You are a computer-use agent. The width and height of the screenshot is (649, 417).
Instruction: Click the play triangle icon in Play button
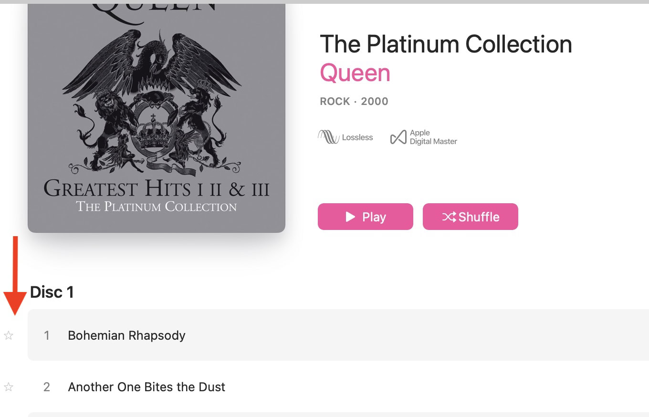[350, 217]
